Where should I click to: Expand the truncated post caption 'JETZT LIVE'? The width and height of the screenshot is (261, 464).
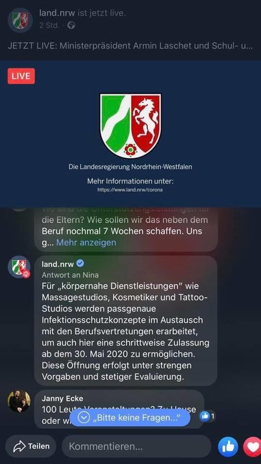tap(130, 46)
